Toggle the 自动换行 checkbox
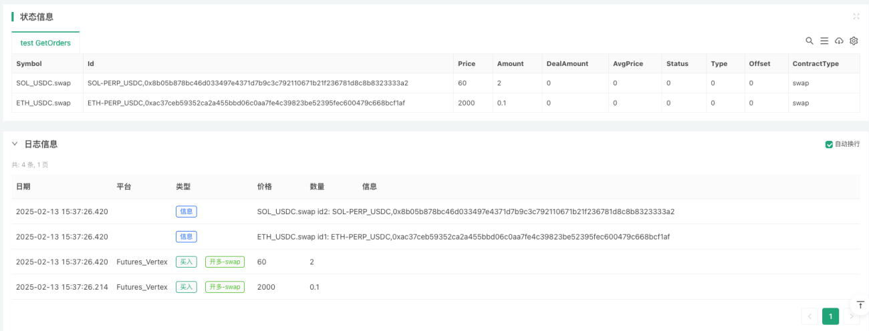 (830, 144)
